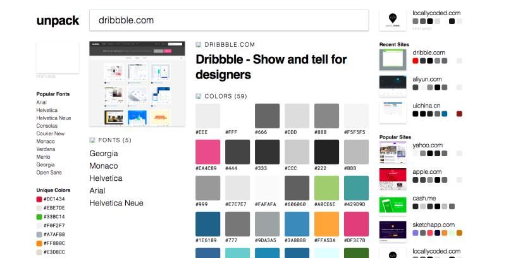Choose the #E7E7E7 swatch
Image resolution: width=506 pixels, height=258 pixels.
238,188
